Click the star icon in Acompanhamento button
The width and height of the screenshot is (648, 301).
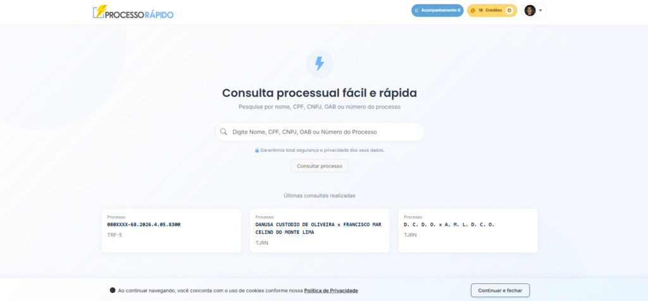[x=416, y=11]
